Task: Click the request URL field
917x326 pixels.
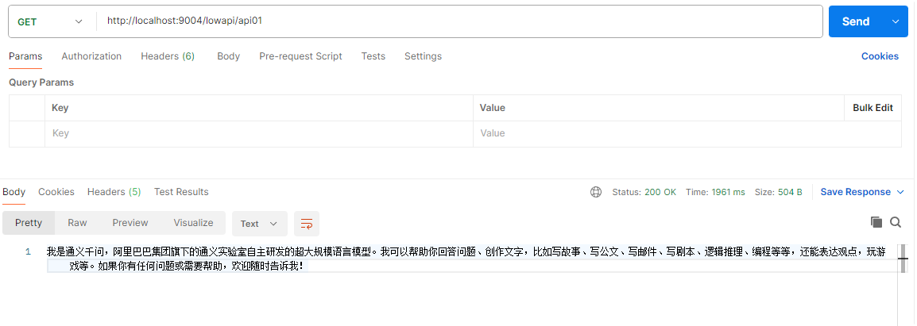Action: (x=459, y=21)
